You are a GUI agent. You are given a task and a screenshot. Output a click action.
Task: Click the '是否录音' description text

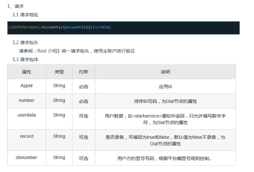(x=166, y=140)
